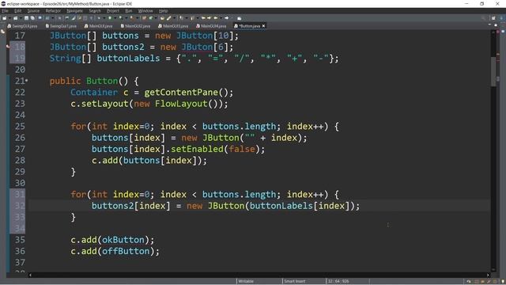Open the Run configurations dropdown arrow
Screen dimensions: 506x285
pyautogui.click(x=115, y=18)
